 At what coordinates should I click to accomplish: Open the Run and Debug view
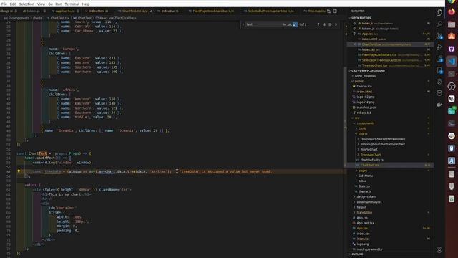point(439,47)
